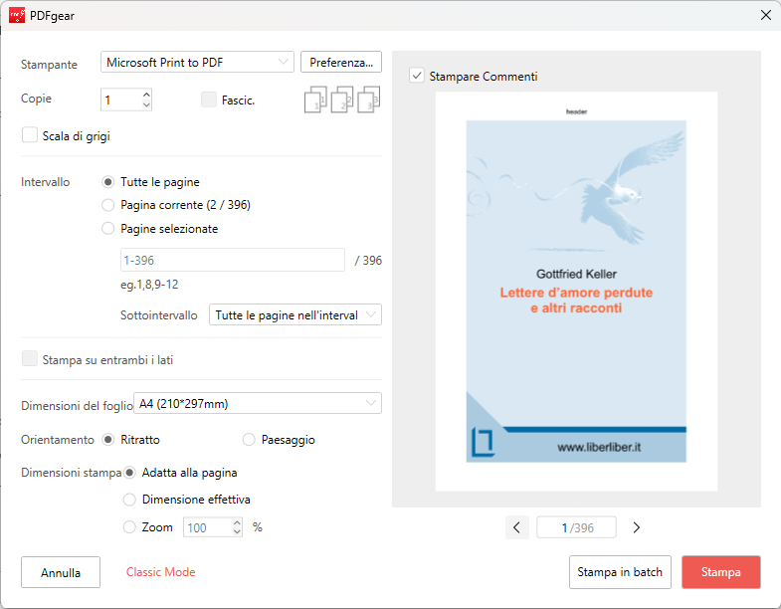Choose Ritratto orientation

pyautogui.click(x=108, y=440)
